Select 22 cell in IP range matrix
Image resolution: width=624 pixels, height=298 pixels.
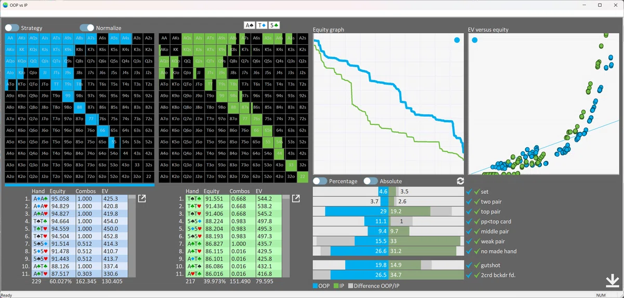coord(303,177)
